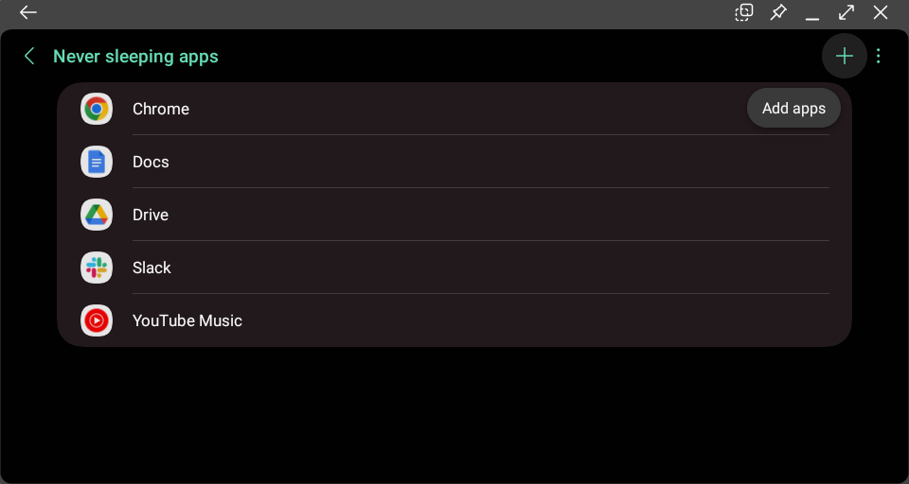Click the YouTube Music app icon
Image resolution: width=909 pixels, height=484 pixels.
[96, 320]
